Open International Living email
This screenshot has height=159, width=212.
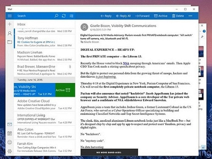pos(45,119)
